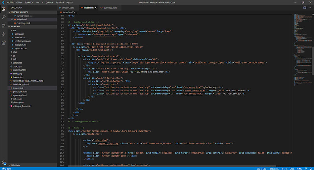Image resolution: width=314 pixels, height=170 pixels.
Task: Expand the img folder
Action: pyautogui.click(x=15, y=52)
